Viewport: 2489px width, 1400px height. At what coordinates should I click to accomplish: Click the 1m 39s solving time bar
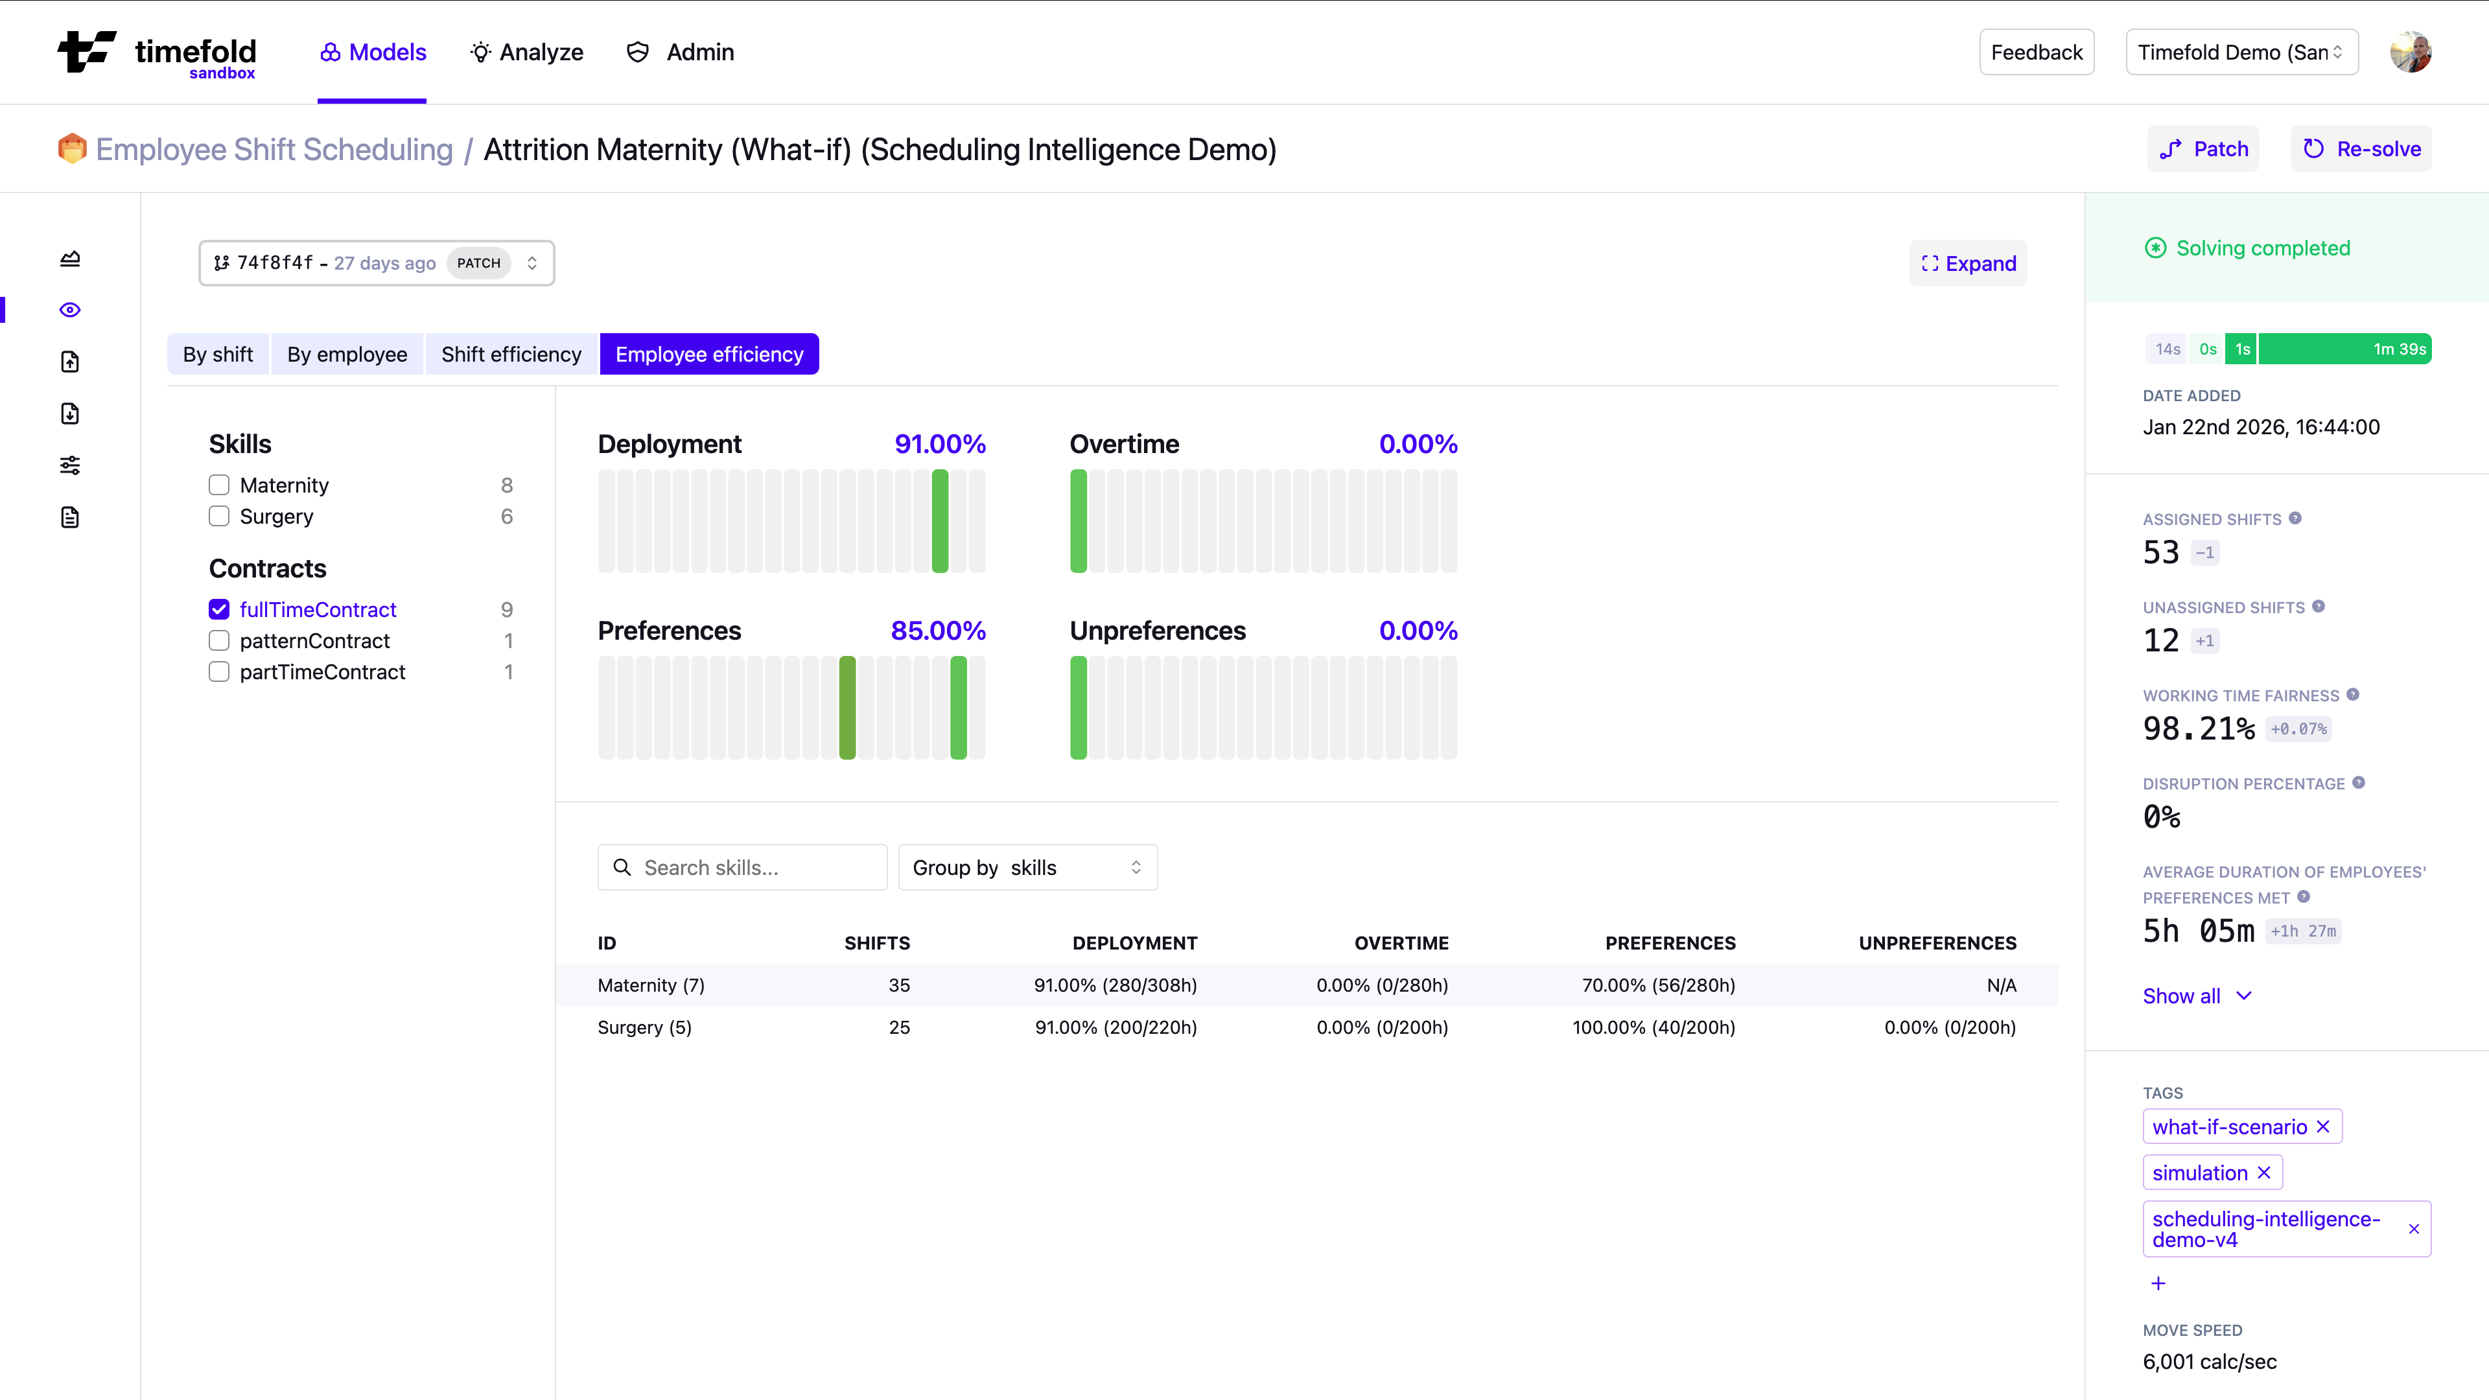click(x=2344, y=349)
